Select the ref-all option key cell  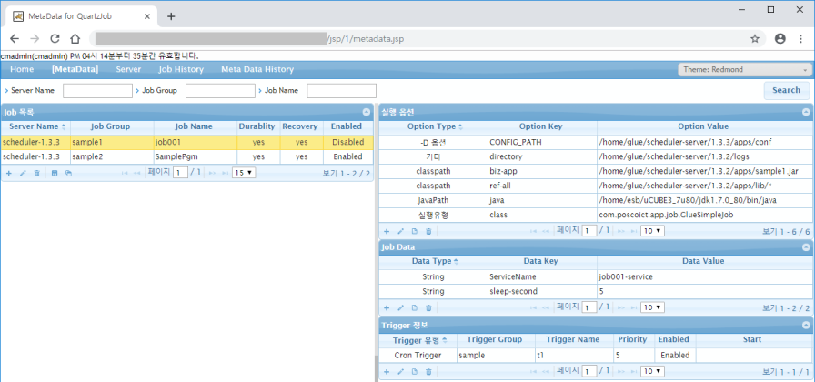point(542,186)
